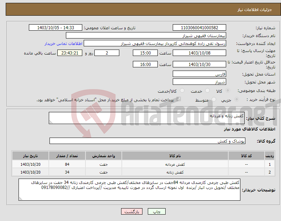Click the بازگشت back button

coord(132,211)
